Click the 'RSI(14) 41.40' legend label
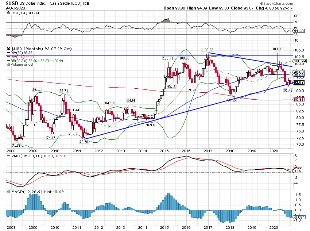310x231 pixels. click(x=26, y=13)
